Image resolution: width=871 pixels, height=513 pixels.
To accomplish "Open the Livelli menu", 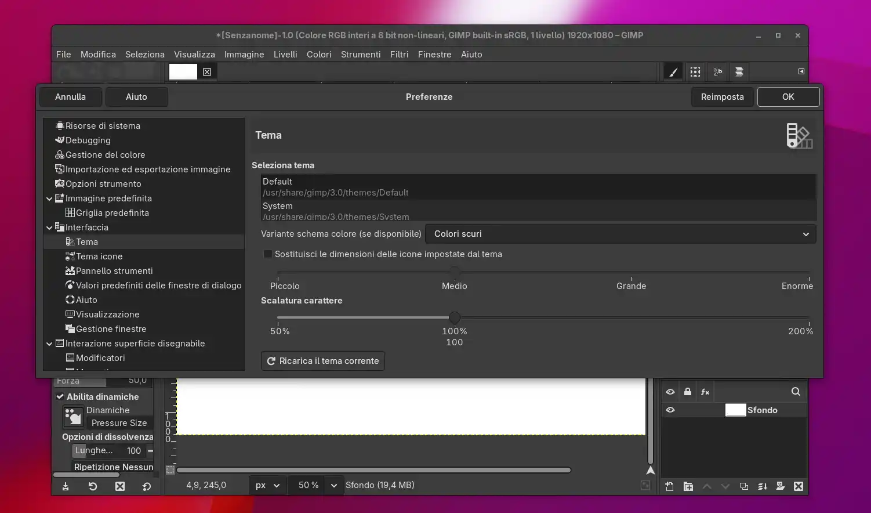I will click(285, 55).
